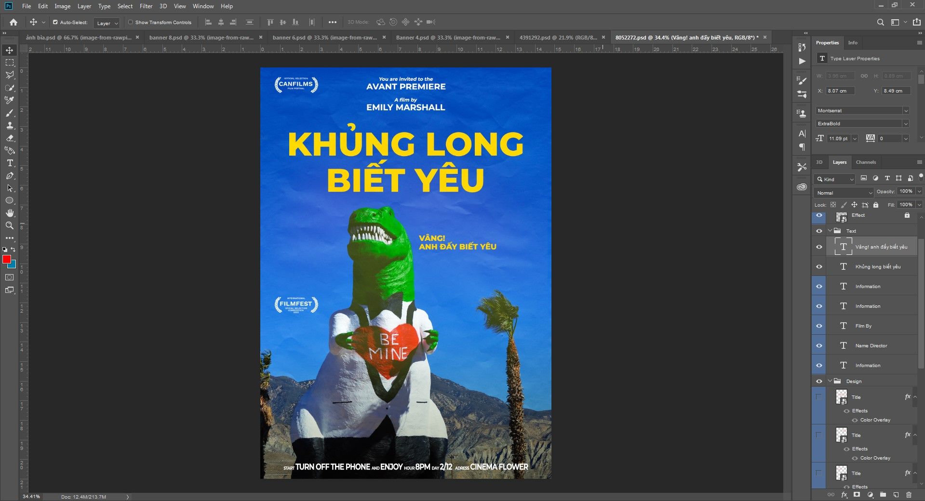
Task: Collapse the Text layer group
Action: coord(830,231)
